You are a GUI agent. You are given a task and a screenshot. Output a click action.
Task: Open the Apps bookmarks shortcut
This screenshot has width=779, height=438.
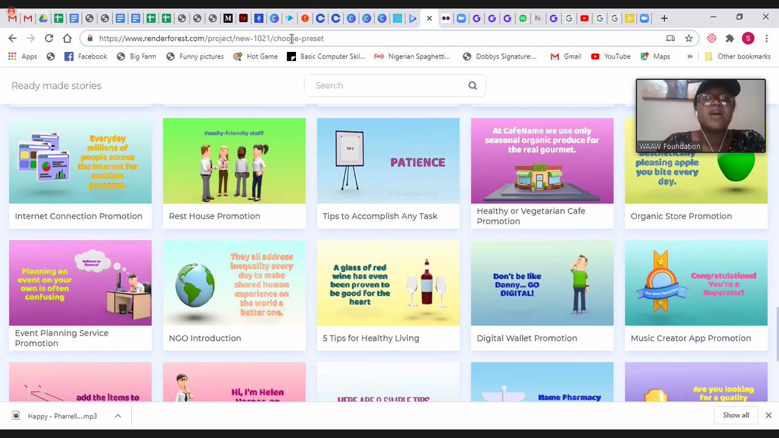click(x=23, y=56)
